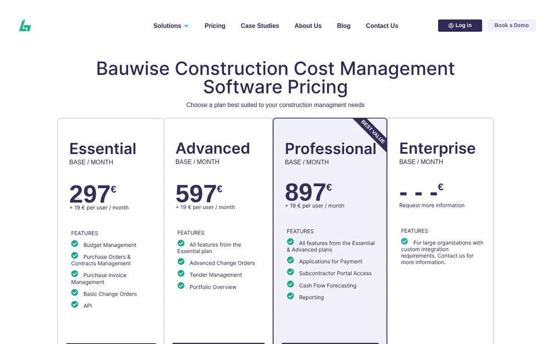Open Case Studies in the navigation
Image resolution: width=551 pixels, height=344 pixels.
tap(260, 26)
